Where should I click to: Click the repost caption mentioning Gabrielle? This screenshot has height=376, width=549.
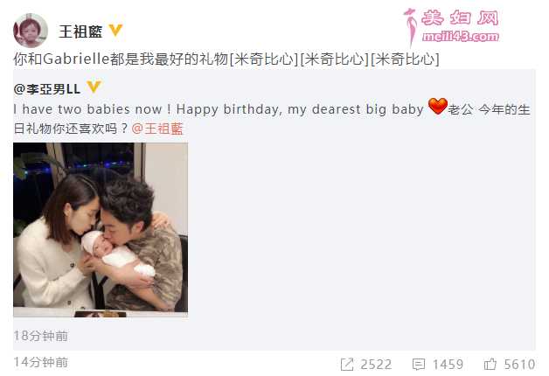pos(226,59)
